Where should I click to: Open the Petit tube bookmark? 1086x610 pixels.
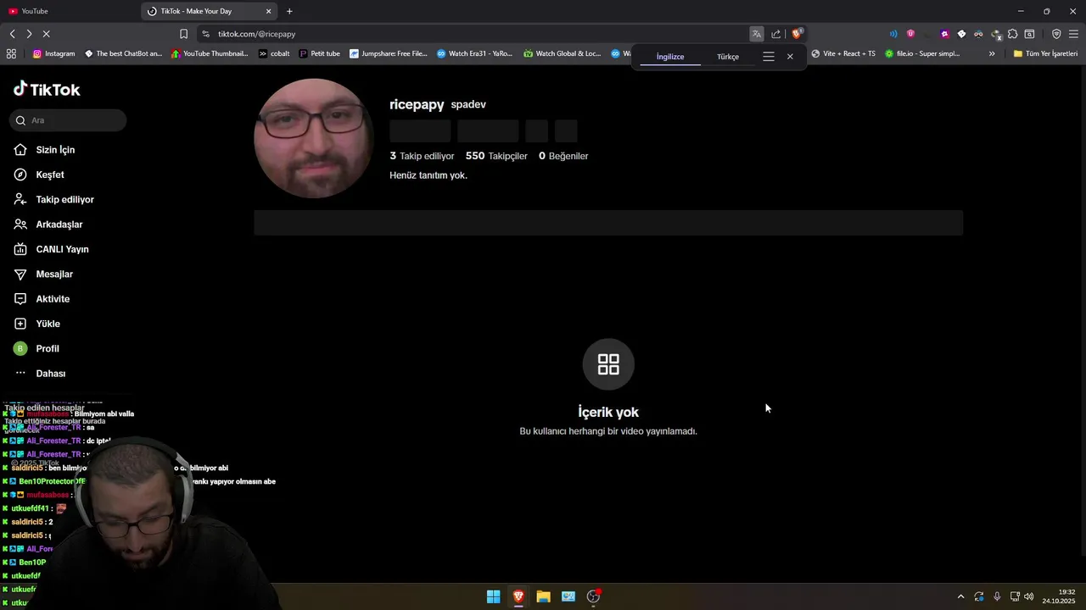(x=320, y=53)
